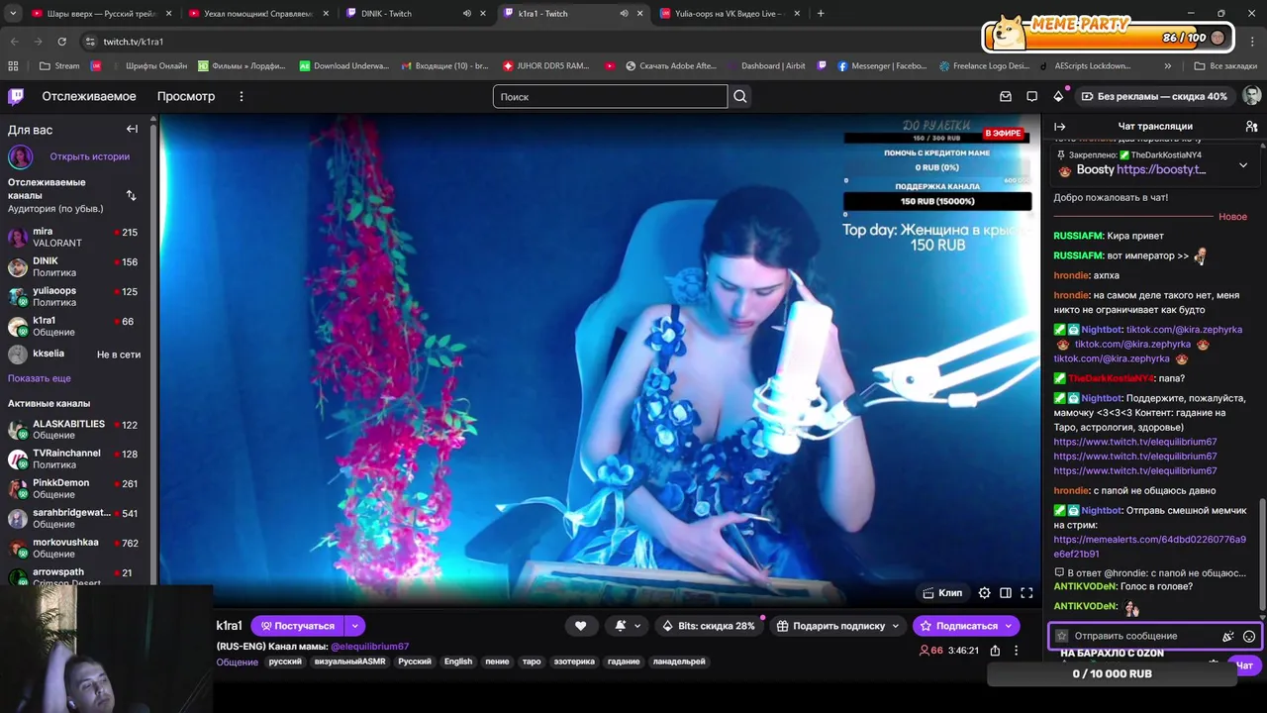The width and height of the screenshot is (1267, 713).
Task: Open the Twitch inbox notifications icon
Action: point(1006,96)
